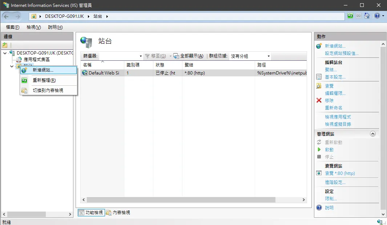This screenshot has height=225, width=387.
Task: Open the 檢視(V) menu
Action: tap(33, 27)
